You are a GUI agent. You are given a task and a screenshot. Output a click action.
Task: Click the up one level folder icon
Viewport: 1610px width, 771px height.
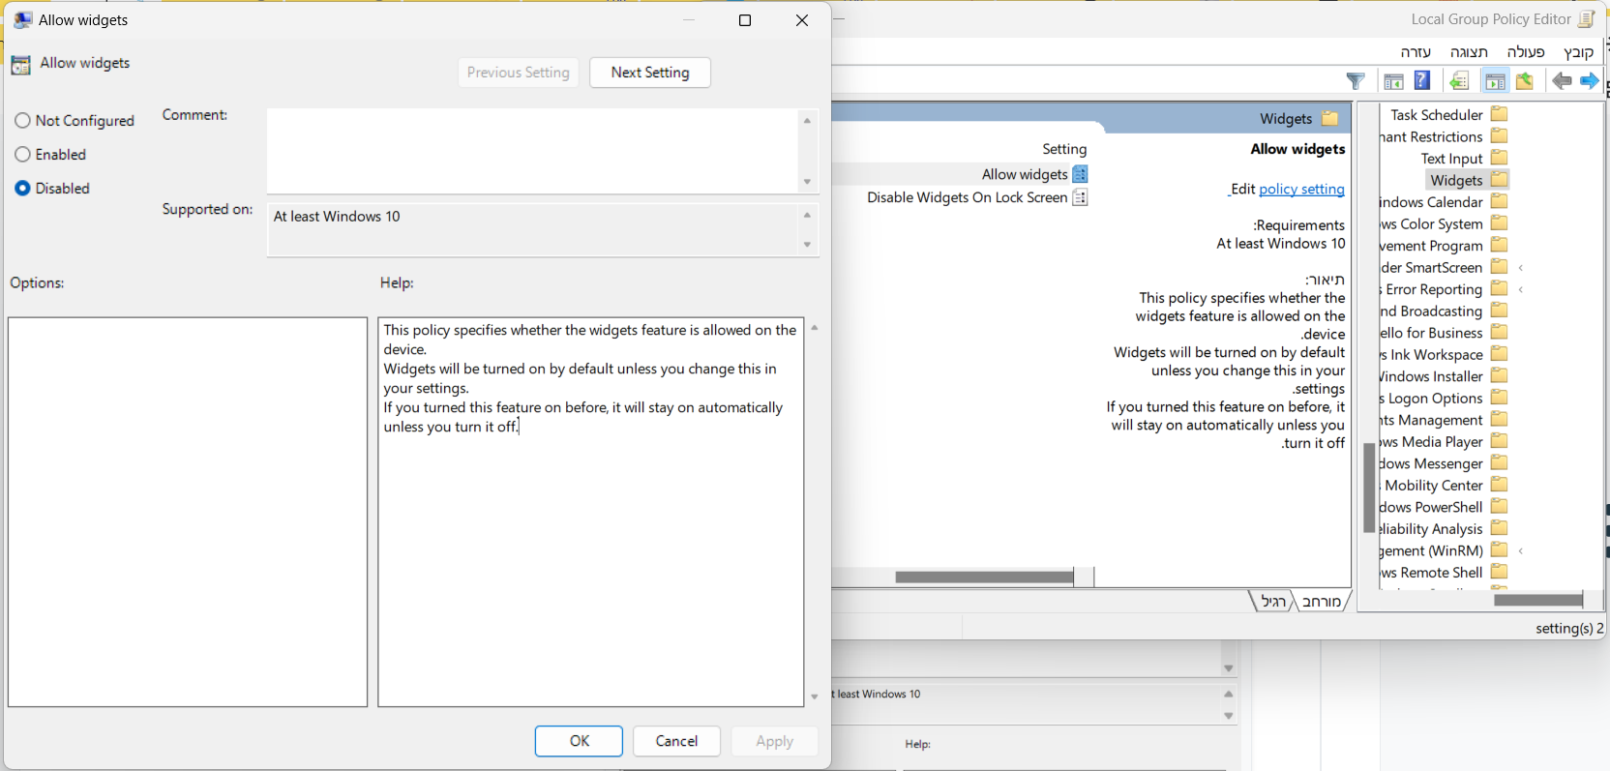coord(1525,81)
